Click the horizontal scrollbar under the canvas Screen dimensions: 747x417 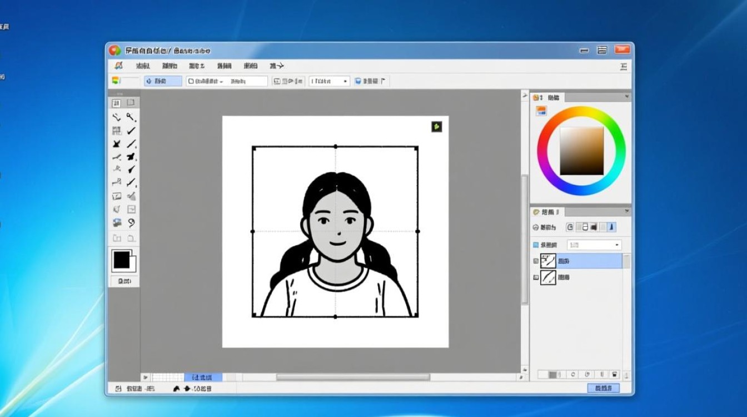(x=353, y=378)
